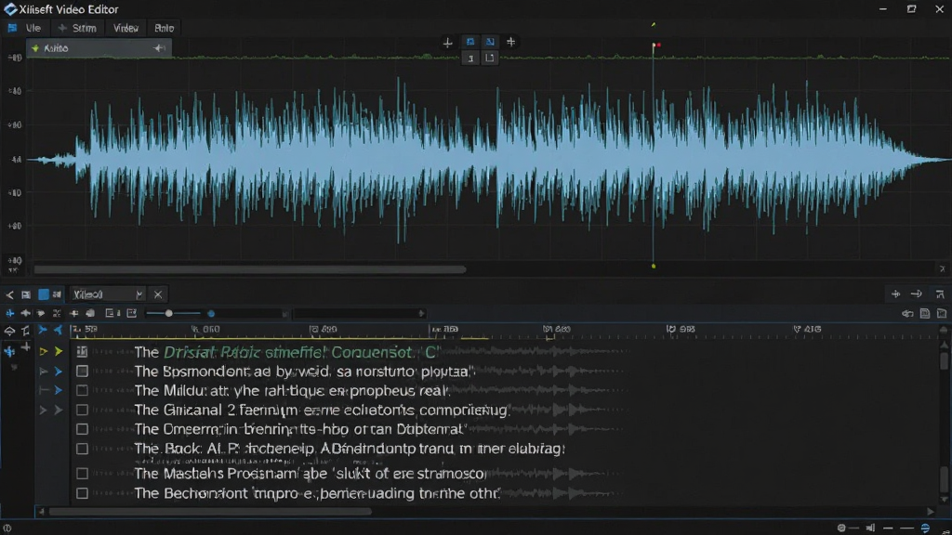
Task: Click the panel layout icon with dropdown
Action: point(112,314)
